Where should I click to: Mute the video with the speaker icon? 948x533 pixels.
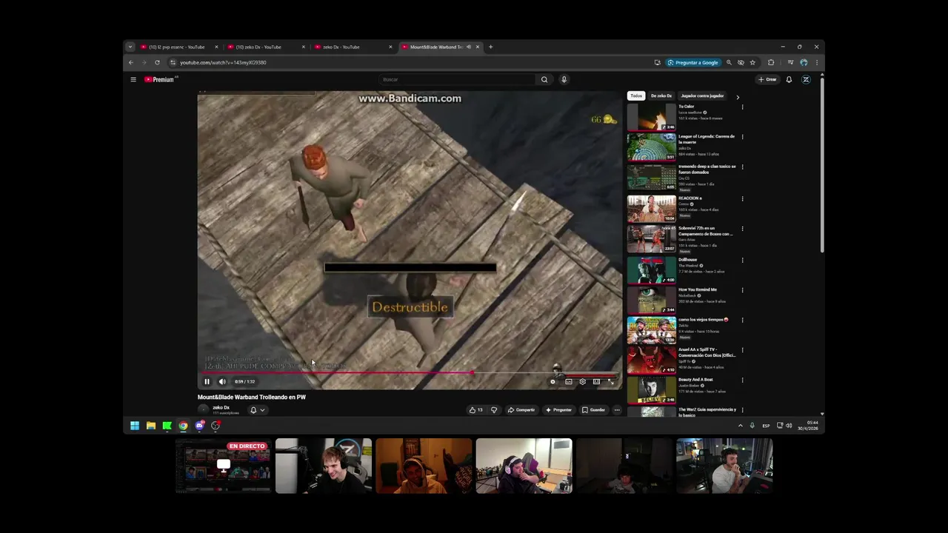tap(222, 381)
